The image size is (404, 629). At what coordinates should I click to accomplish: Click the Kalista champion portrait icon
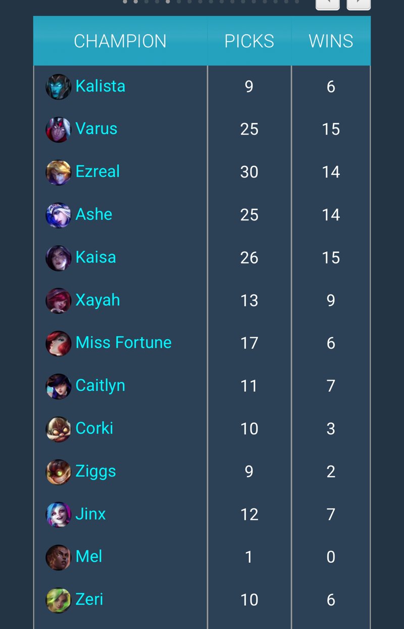(58, 86)
